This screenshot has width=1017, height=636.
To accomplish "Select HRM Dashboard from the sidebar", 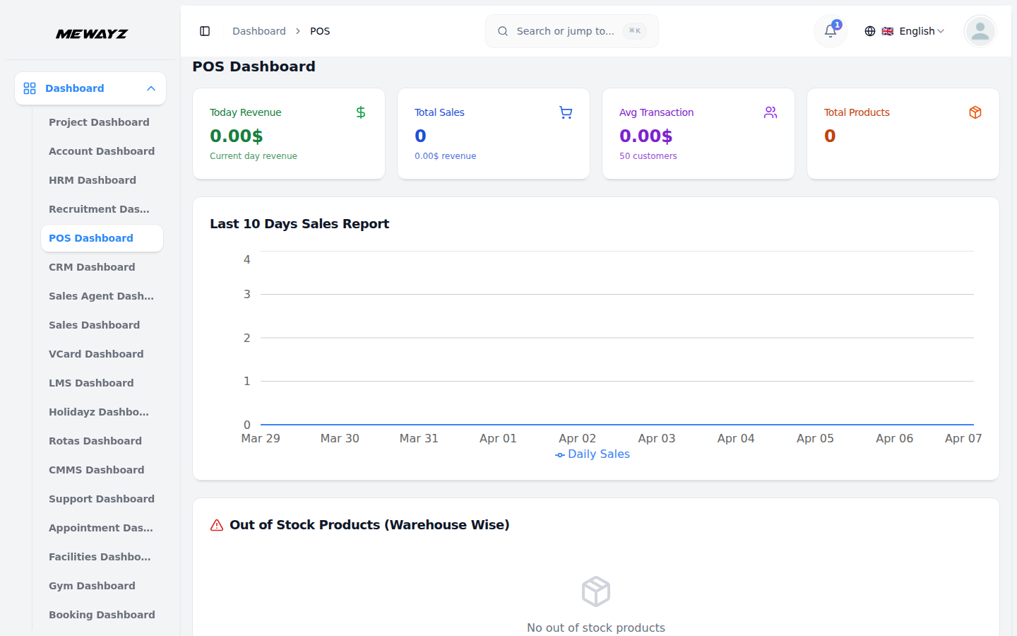I will click(93, 180).
